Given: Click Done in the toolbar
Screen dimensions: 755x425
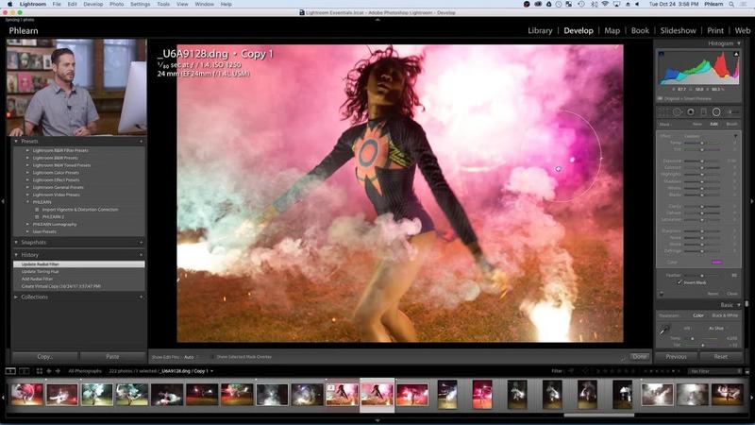Looking at the screenshot, I should pyautogui.click(x=640, y=357).
